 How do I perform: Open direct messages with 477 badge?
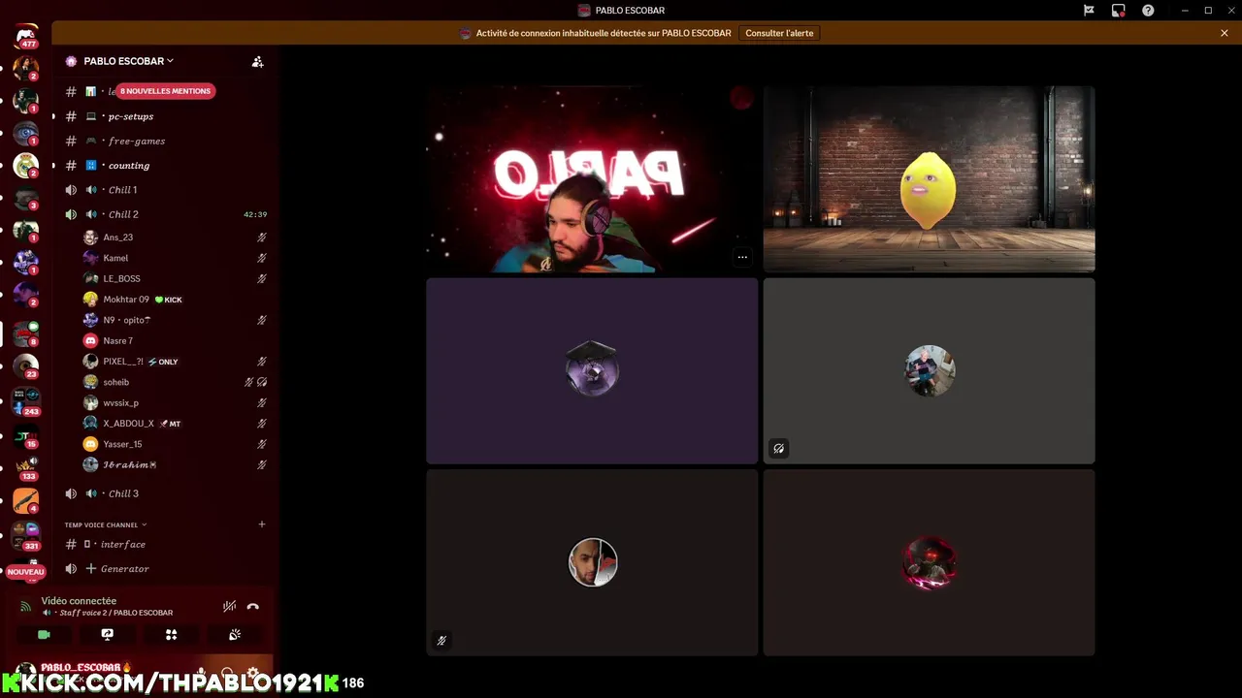coord(26,37)
